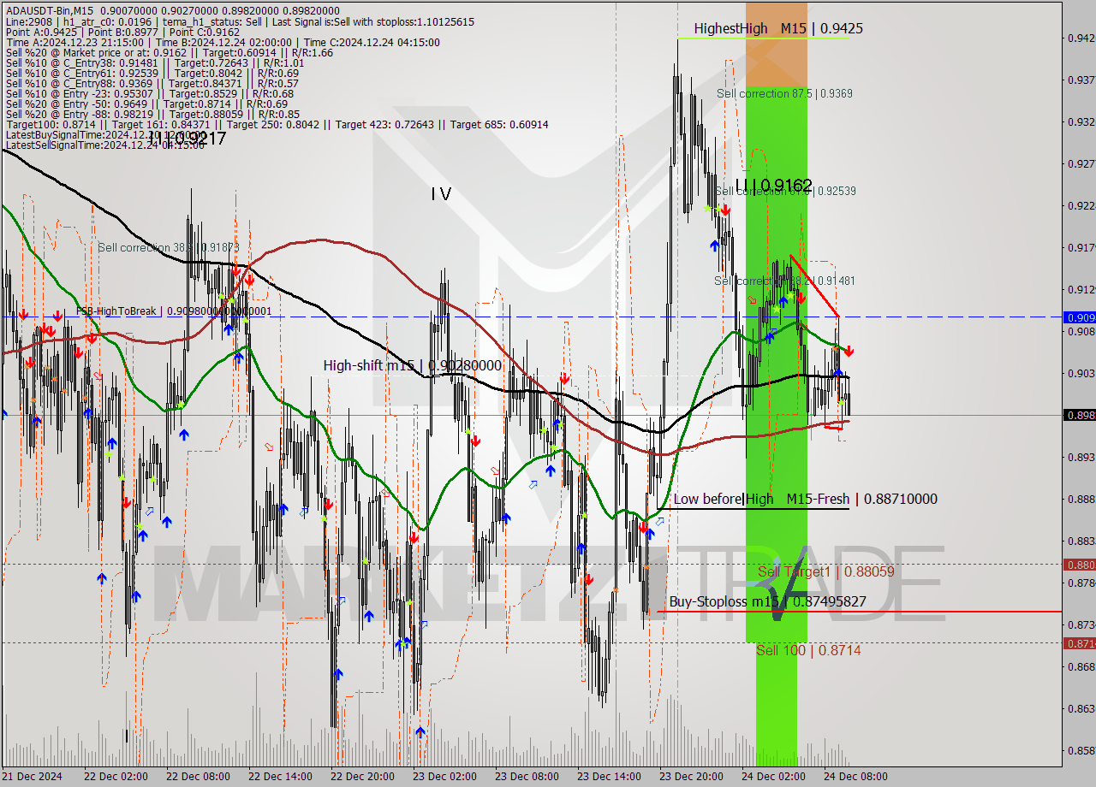
Task: Select the Sell correction 38.2 | 0.91481 label
Action: tap(784, 281)
